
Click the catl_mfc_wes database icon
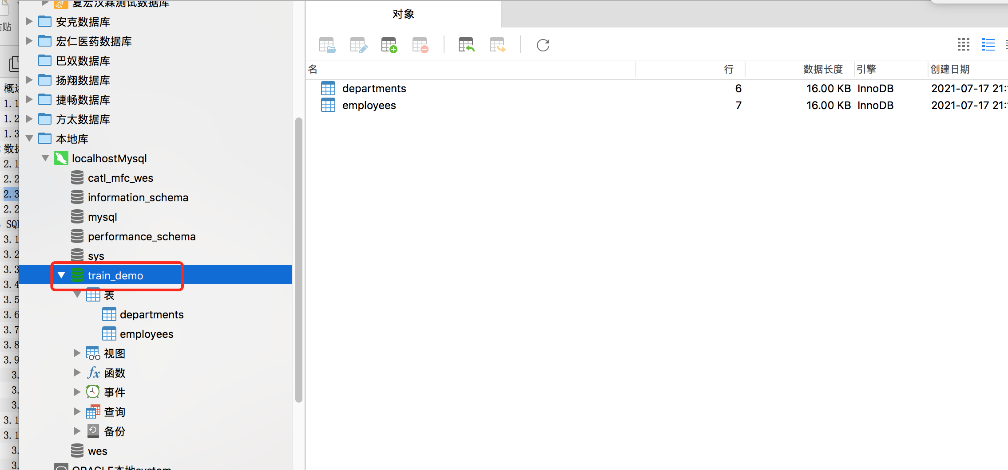coord(77,177)
